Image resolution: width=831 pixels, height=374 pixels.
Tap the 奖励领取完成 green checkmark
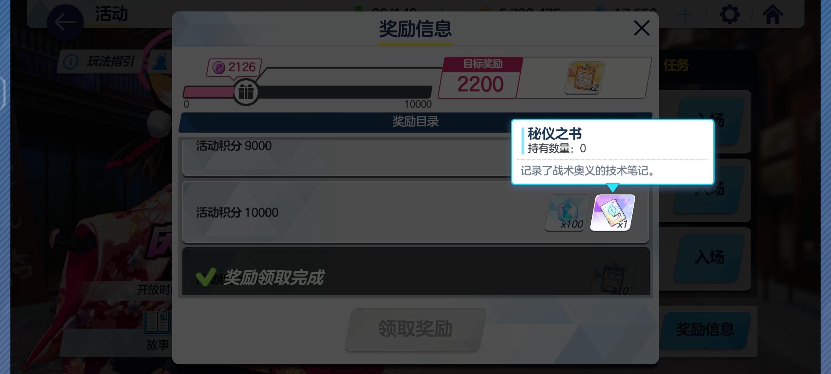206,277
